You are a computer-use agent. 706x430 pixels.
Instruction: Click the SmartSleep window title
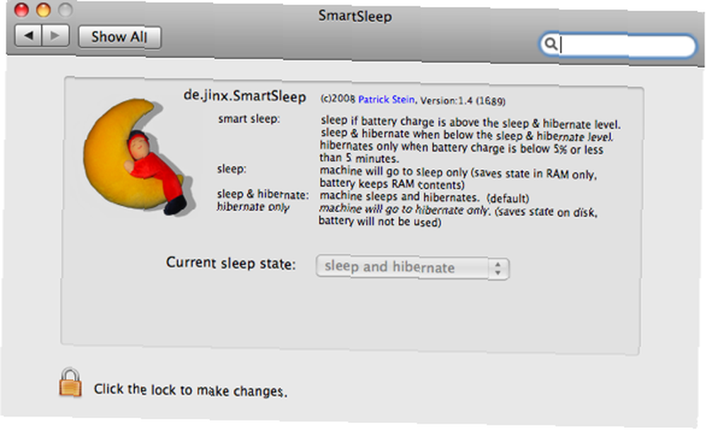pyautogui.click(x=355, y=16)
